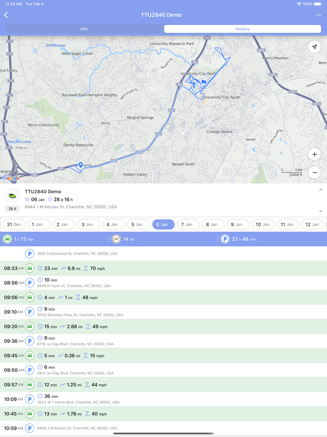Select the 8 Jan date chip
Image resolution: width=327 pixels, height=437 pixels.
click(213, 225)
